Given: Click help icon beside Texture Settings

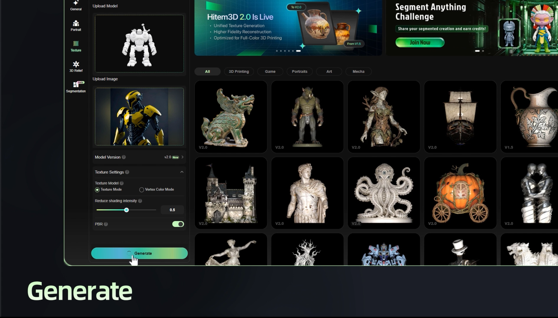Looking at the screenshot, I should 127,172.
